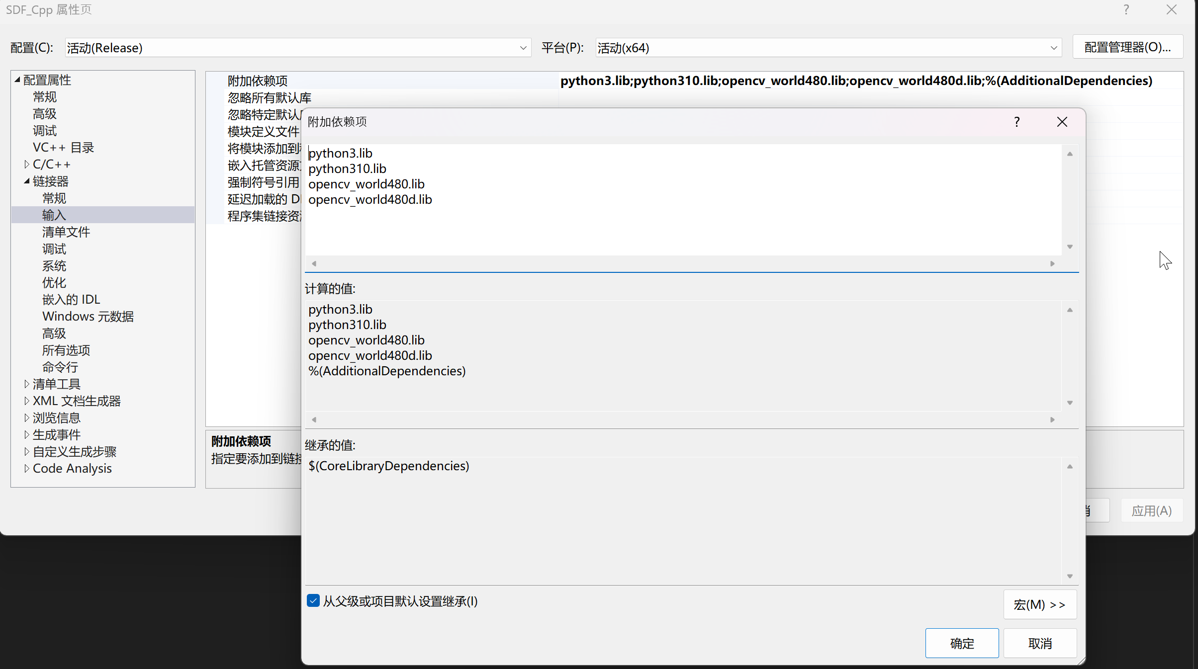Click the 宏(M) >> macros button

pos(1039,604)
